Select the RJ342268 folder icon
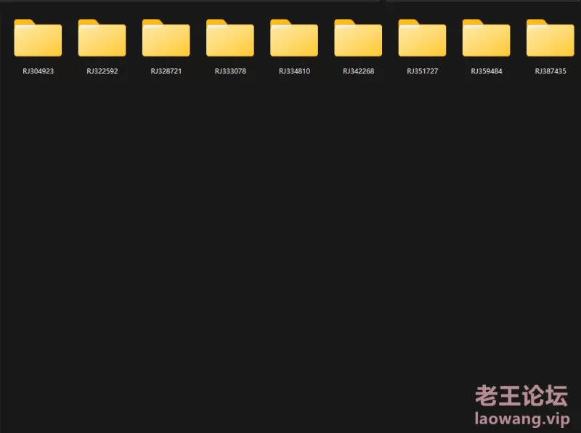The width and height of the screenshot is (581, 433). (x=358, y=38)
